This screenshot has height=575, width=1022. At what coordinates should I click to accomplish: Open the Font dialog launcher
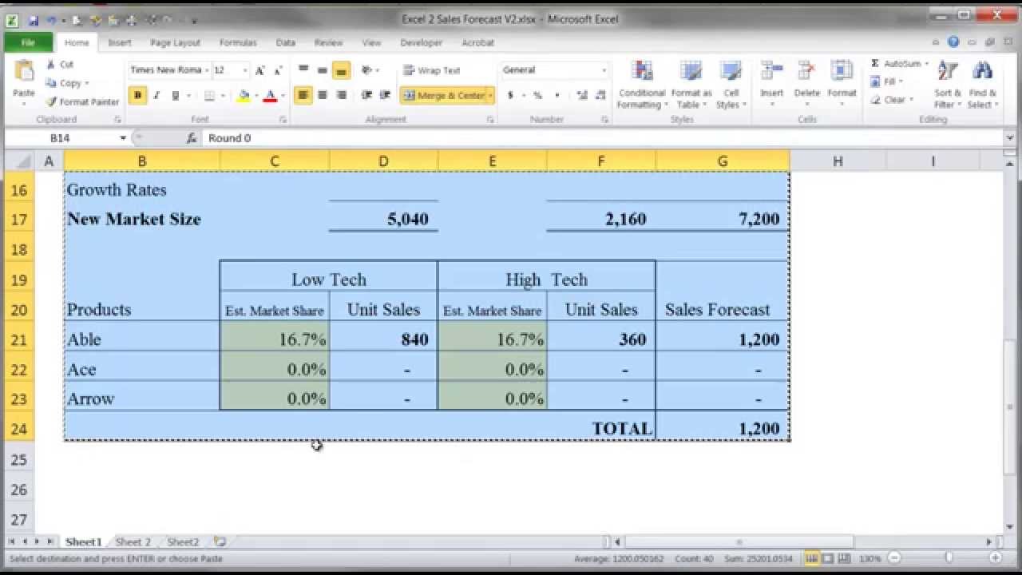(x=283, y=120)
